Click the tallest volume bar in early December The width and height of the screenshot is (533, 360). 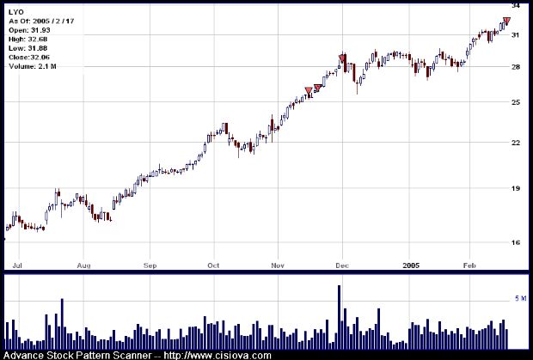339,317
